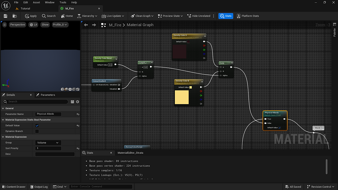The image size is (338, 190).
Task: Uncheck the Default Value checkbox in Details
Action: [x=37, y=126]
